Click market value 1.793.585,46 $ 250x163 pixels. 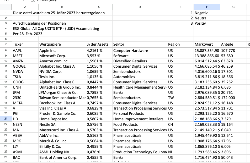[207, 152]
